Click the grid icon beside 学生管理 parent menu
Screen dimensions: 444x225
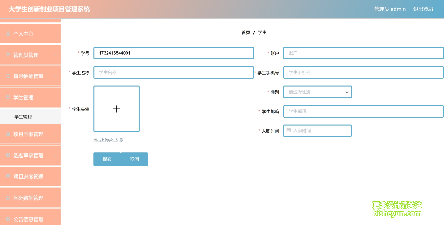8,97
